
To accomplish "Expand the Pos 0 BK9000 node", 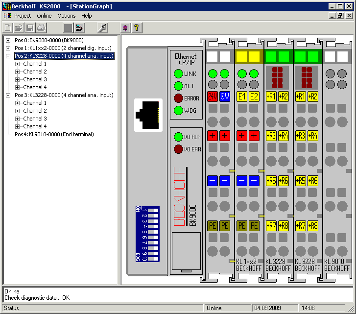I will (x=8, y=41).
